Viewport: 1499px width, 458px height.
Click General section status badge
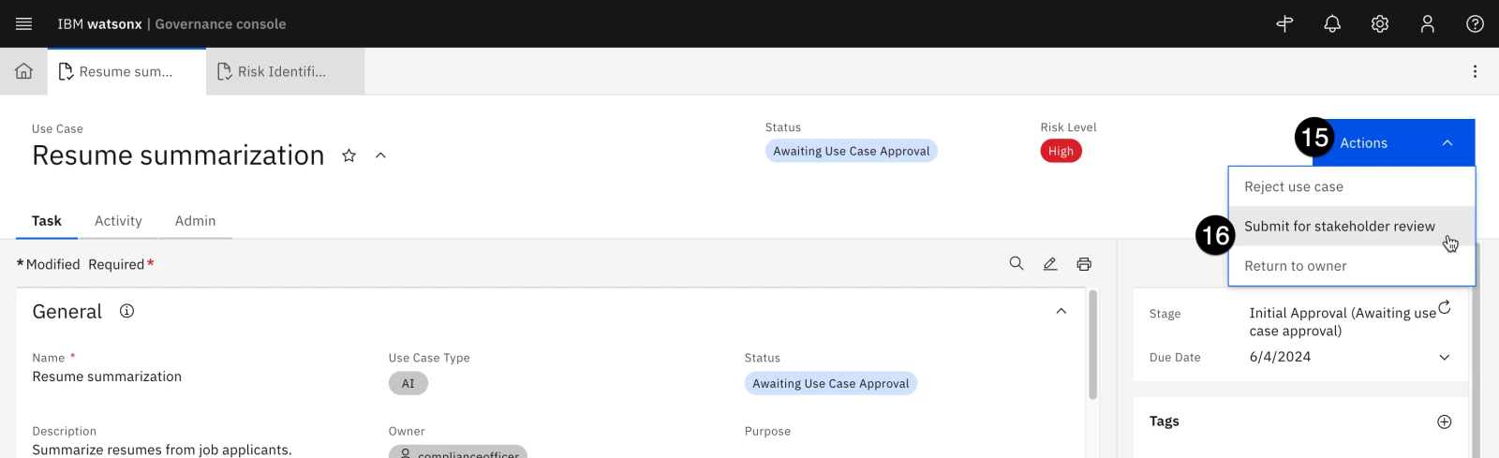point(830,383)
